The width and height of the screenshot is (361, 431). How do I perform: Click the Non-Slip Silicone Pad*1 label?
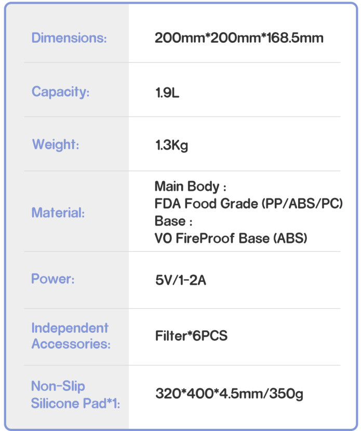click(x=75, y=395)
